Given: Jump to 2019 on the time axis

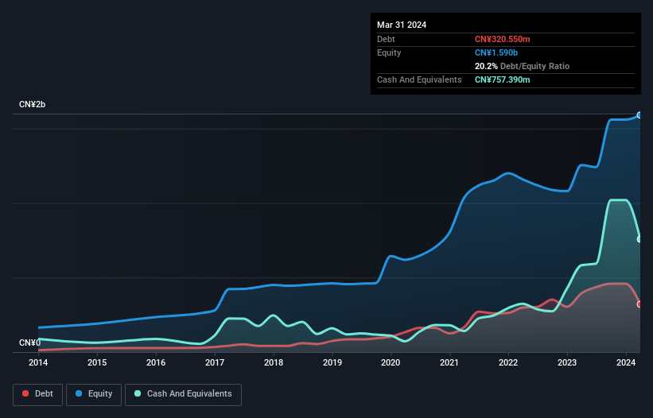Looking at the screenshot, I should (x=332, y=362).
